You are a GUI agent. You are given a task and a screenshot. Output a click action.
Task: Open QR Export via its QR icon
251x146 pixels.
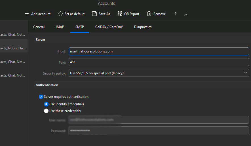(x=120, y=14)
